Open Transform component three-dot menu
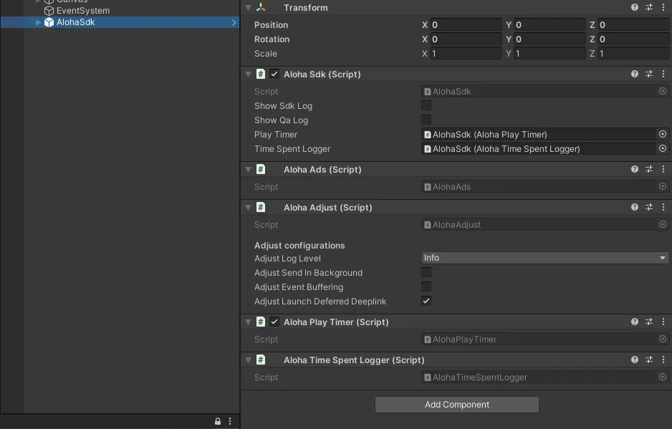Screen dimensions: 672x429 click(663, 7)
